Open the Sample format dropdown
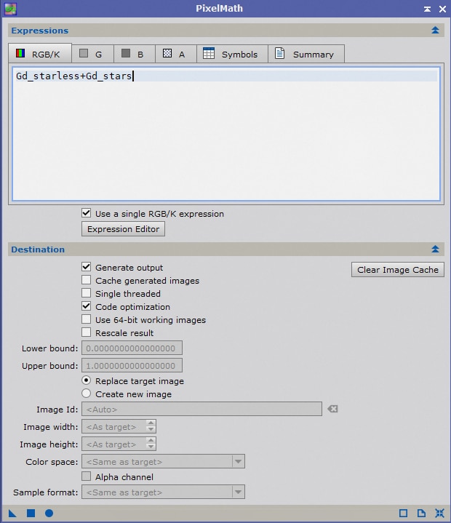This screenshot has height=523, width=451. [163, 492]
